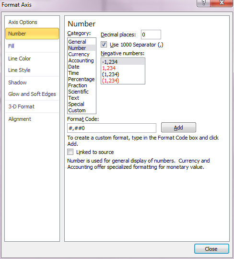
Task: Show Glow and Soft Edges options
Action: (x=32, y=94)
